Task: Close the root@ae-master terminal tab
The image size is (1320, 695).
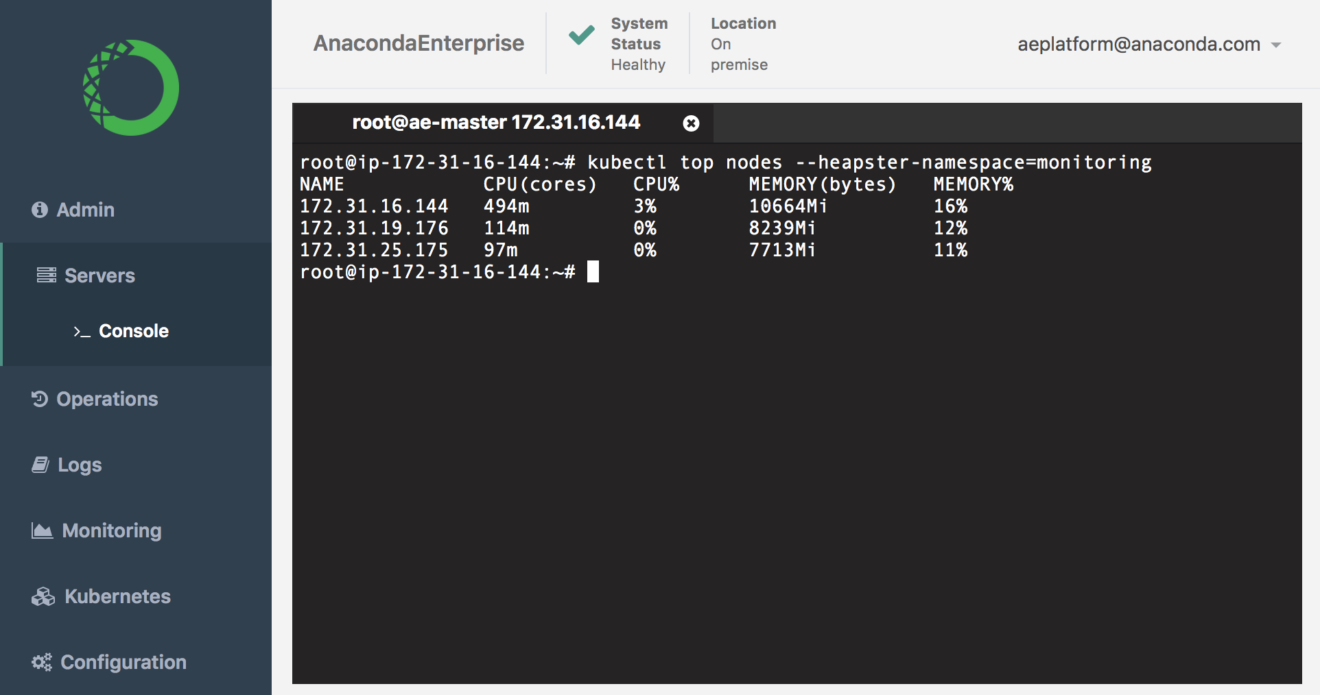Action: (691, 123)
